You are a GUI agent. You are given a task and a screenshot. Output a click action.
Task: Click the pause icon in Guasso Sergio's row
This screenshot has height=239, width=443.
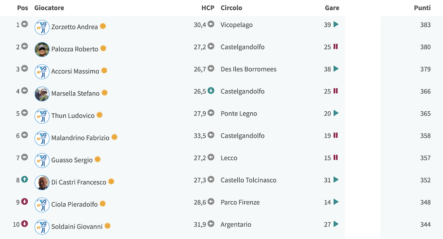(x=335, y=157)
